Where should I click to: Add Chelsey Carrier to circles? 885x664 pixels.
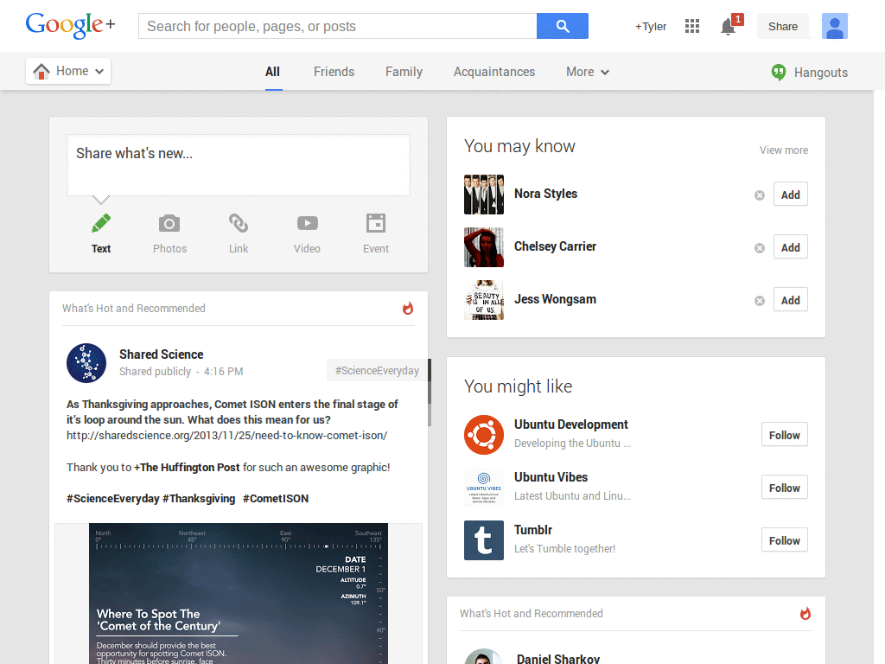click(x=790, y=246)
